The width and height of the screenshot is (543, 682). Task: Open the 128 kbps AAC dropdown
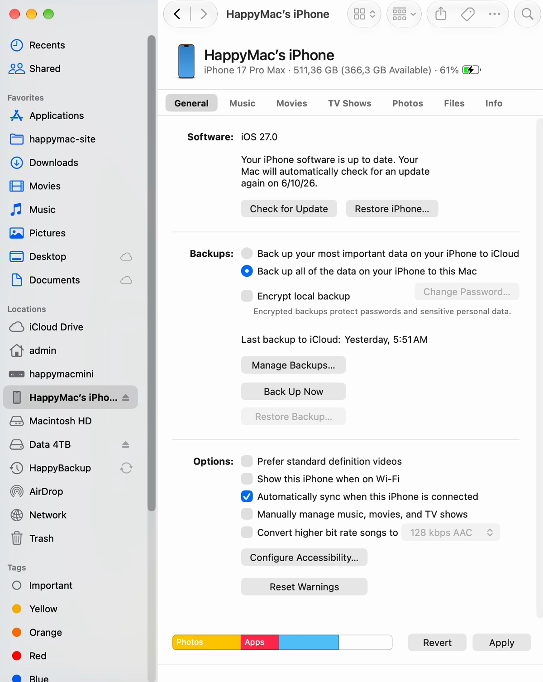(451, 533)
